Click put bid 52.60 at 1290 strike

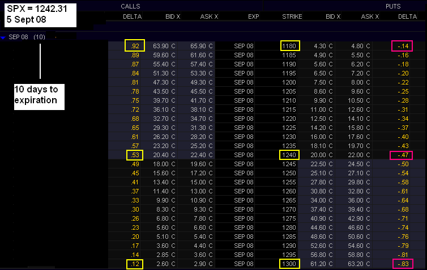[318, 246]
